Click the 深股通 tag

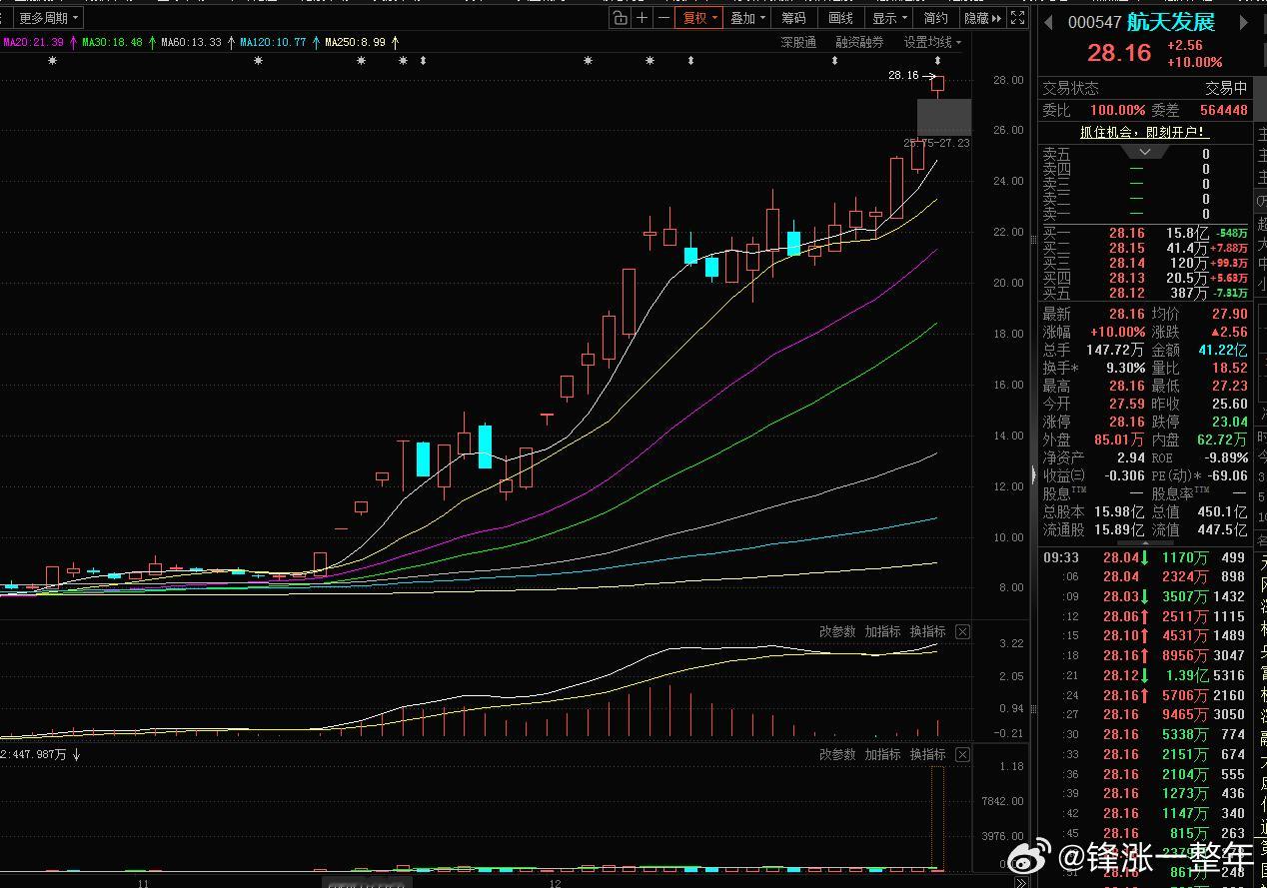tap(798, 42)
